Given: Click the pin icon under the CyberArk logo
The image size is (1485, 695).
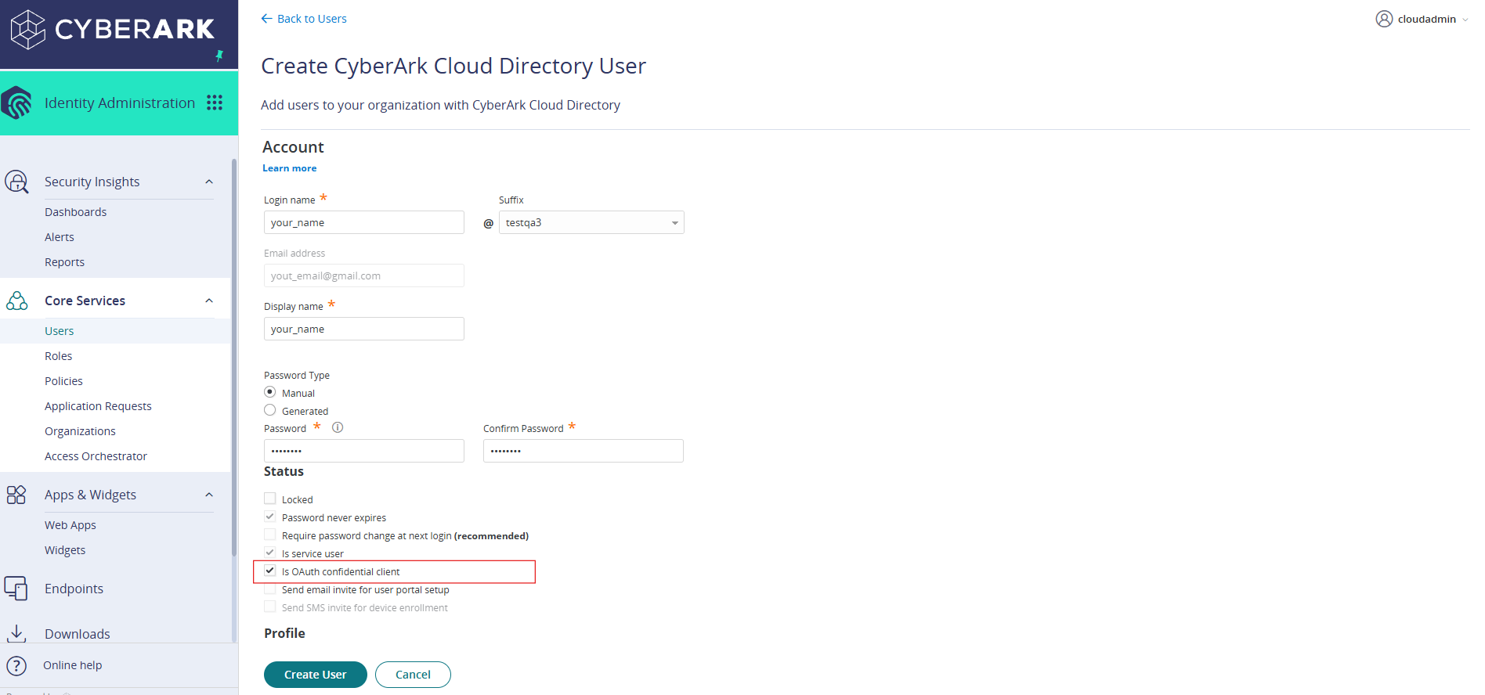Looking at the screenshot, I should (x=219, y=56).
